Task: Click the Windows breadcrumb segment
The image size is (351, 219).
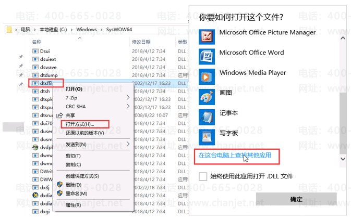Action: 87,30
